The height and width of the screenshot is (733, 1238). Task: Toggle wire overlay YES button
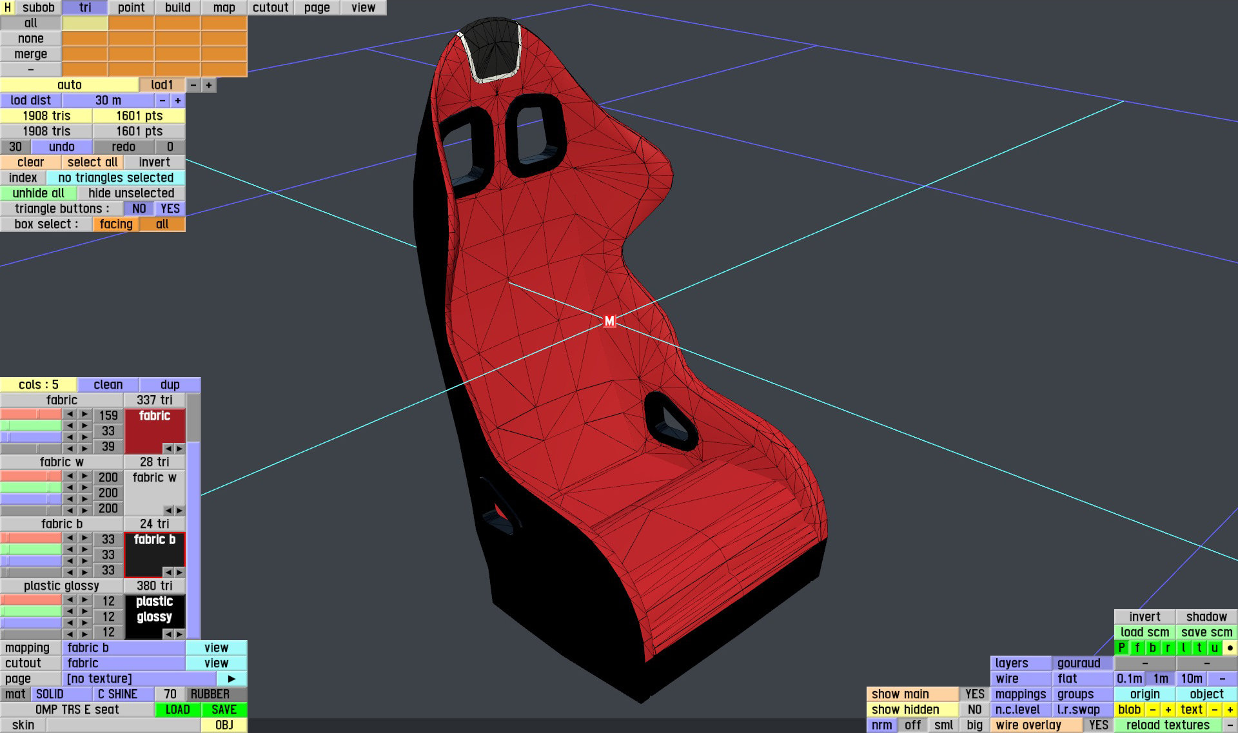click(1098, 725)
